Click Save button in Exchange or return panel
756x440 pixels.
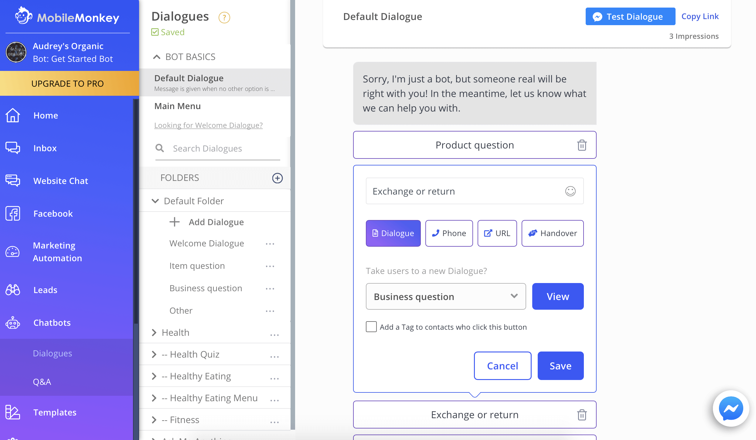pyautogui.click(x=560, y=366)
